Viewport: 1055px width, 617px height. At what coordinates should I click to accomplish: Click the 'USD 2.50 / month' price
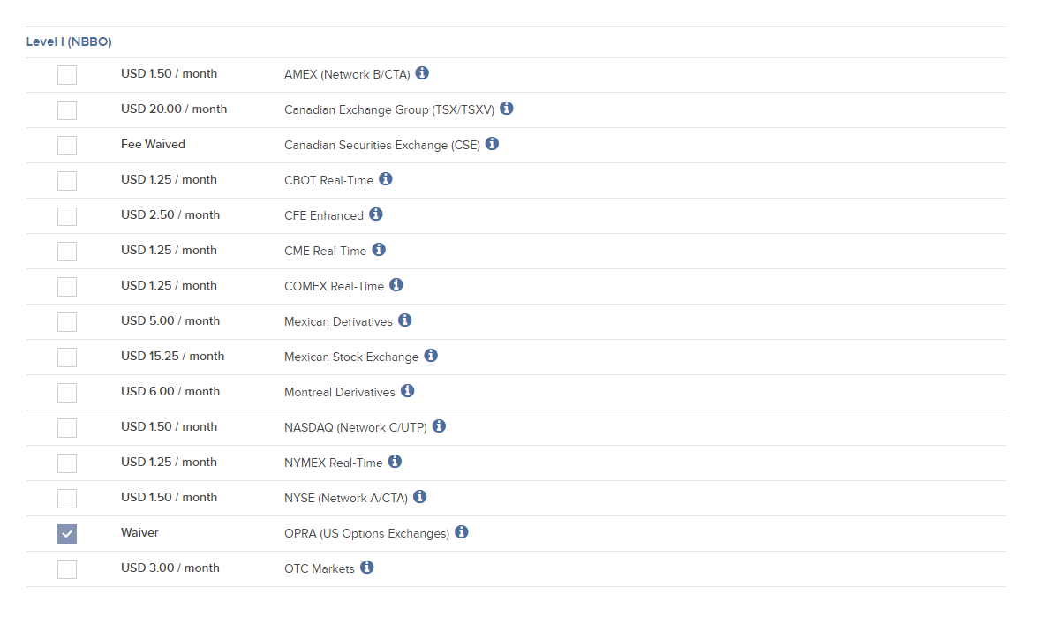pos(170,214)
